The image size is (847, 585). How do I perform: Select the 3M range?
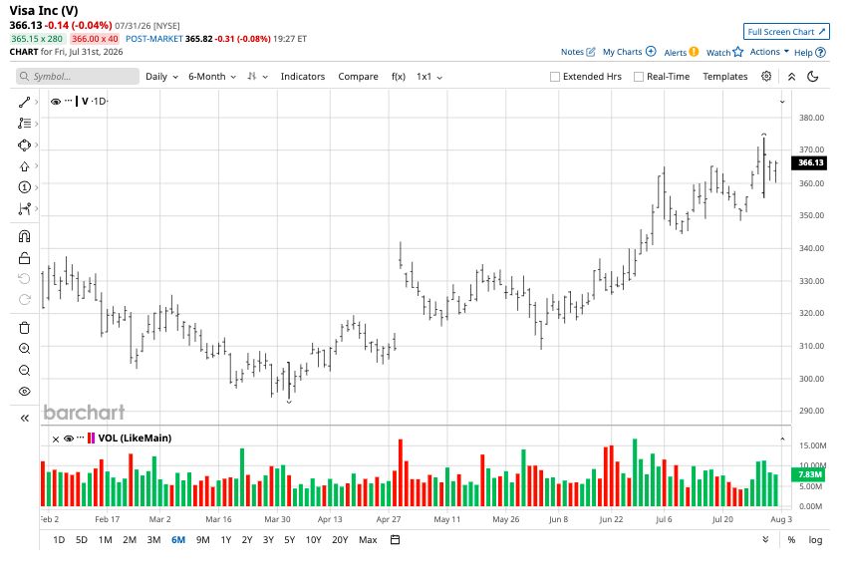click(153, 540)
